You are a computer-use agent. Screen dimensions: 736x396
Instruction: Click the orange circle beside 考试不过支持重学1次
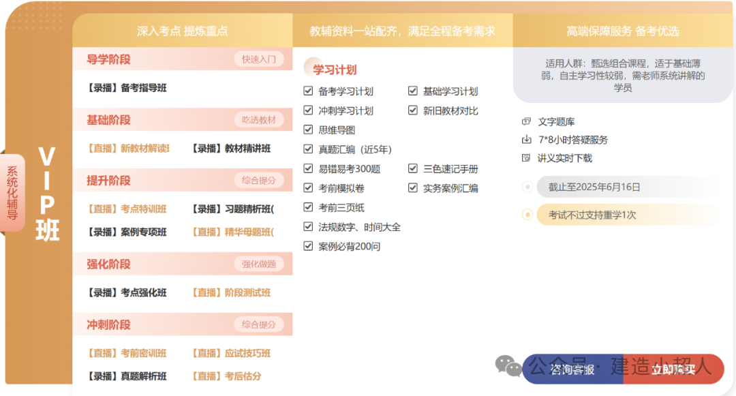(x=527, y=215)
